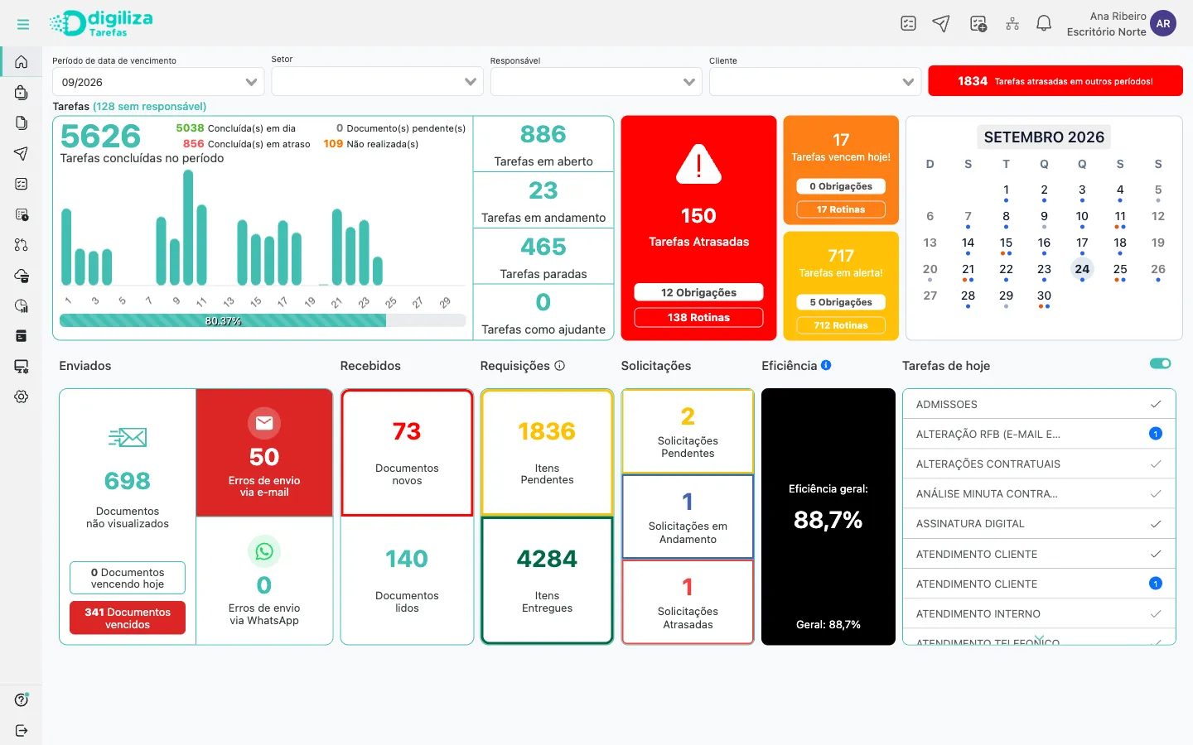This screenshot has width=1193, height=745.
Task: Tick the checkmark on ANÁLISE MINUTA CONTRA...
Action: point(1156,493)
